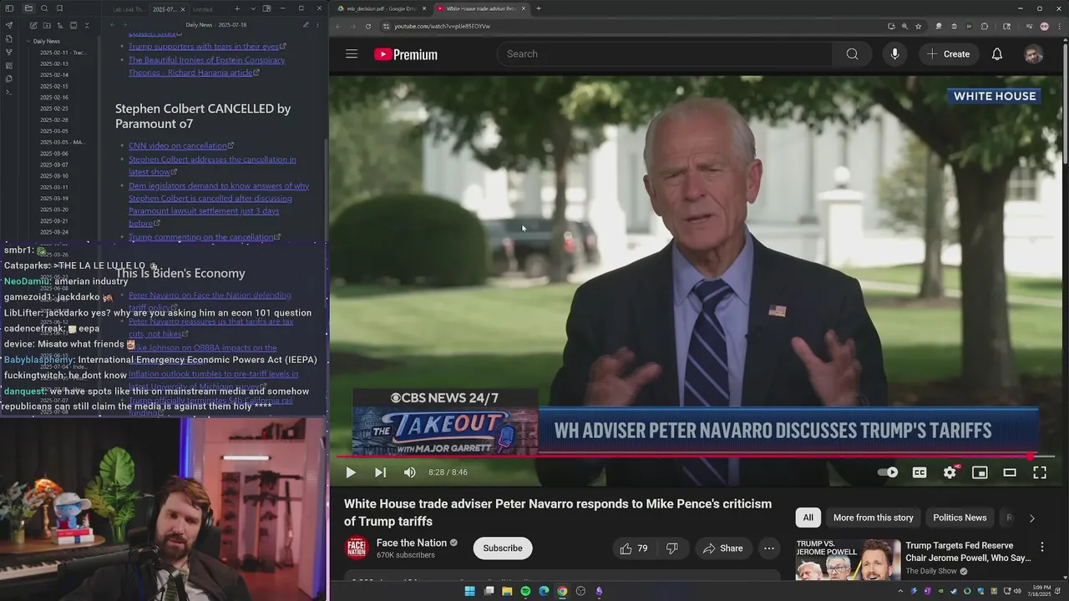The image size is (1069, 601).
Task: Click Subscribe to Face the Nation
Action: click(x=503, y=548)
